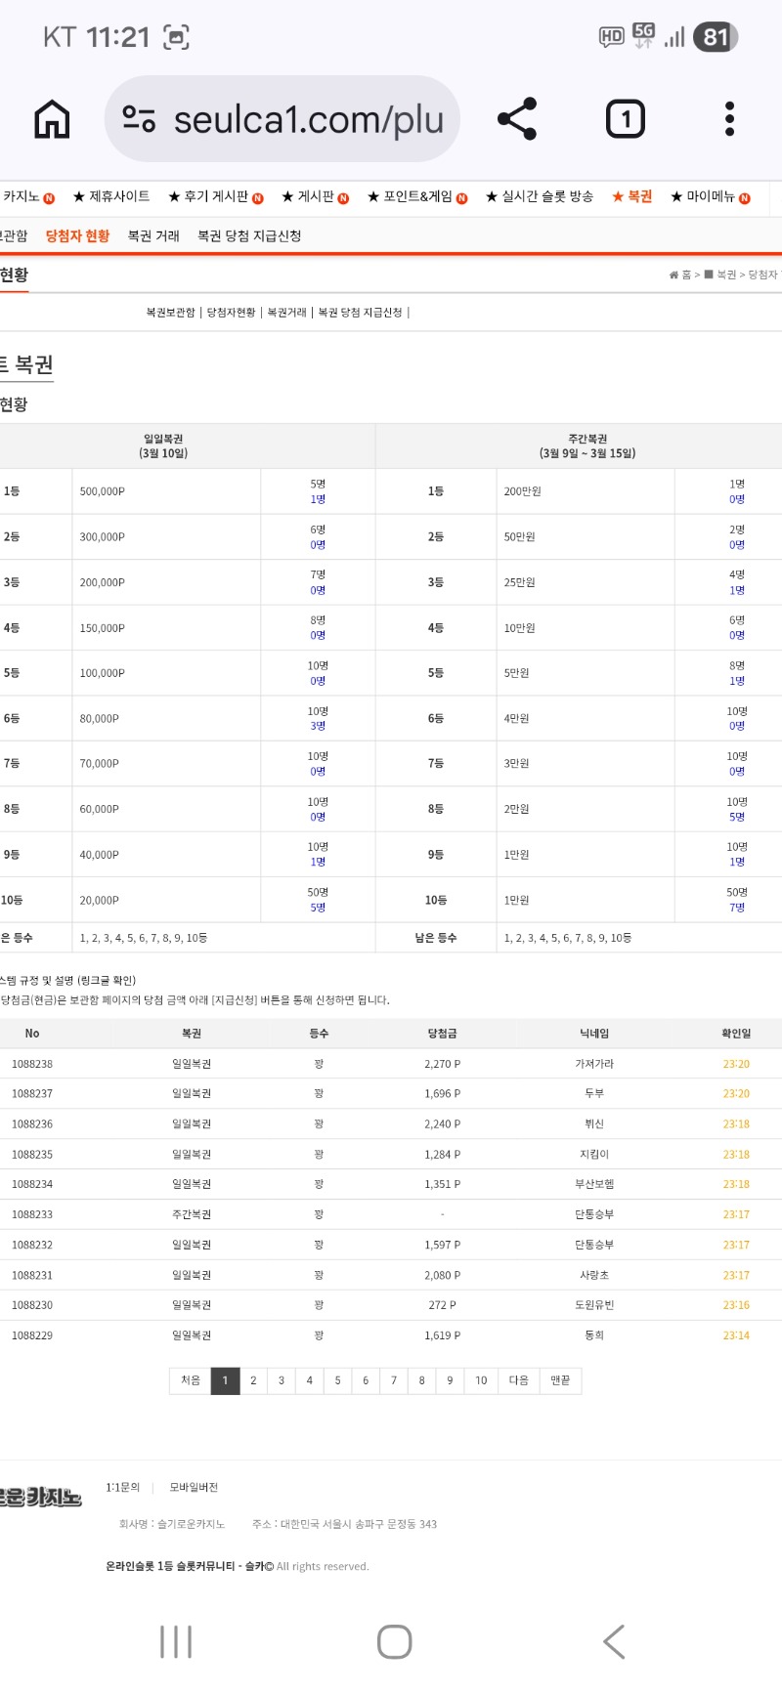Click the 복권보관함 sub-link

pyautogui.click(x=170, y=313)
